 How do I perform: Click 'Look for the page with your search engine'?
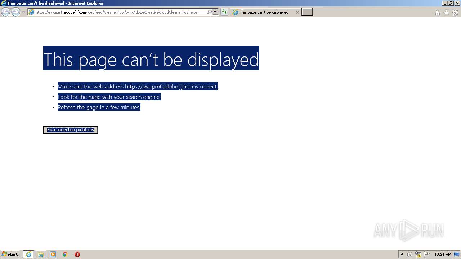pos(109,97)
